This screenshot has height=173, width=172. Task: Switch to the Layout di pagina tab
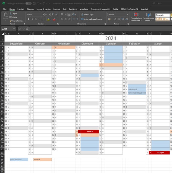(43, 9)
